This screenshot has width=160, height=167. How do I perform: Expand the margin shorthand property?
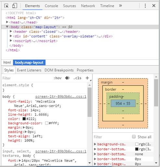pyautogui.click(x=24, y=127)
